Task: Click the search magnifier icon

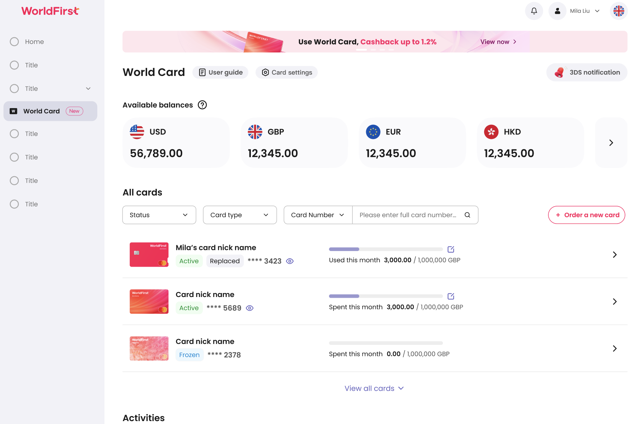Action: (467, 215)
